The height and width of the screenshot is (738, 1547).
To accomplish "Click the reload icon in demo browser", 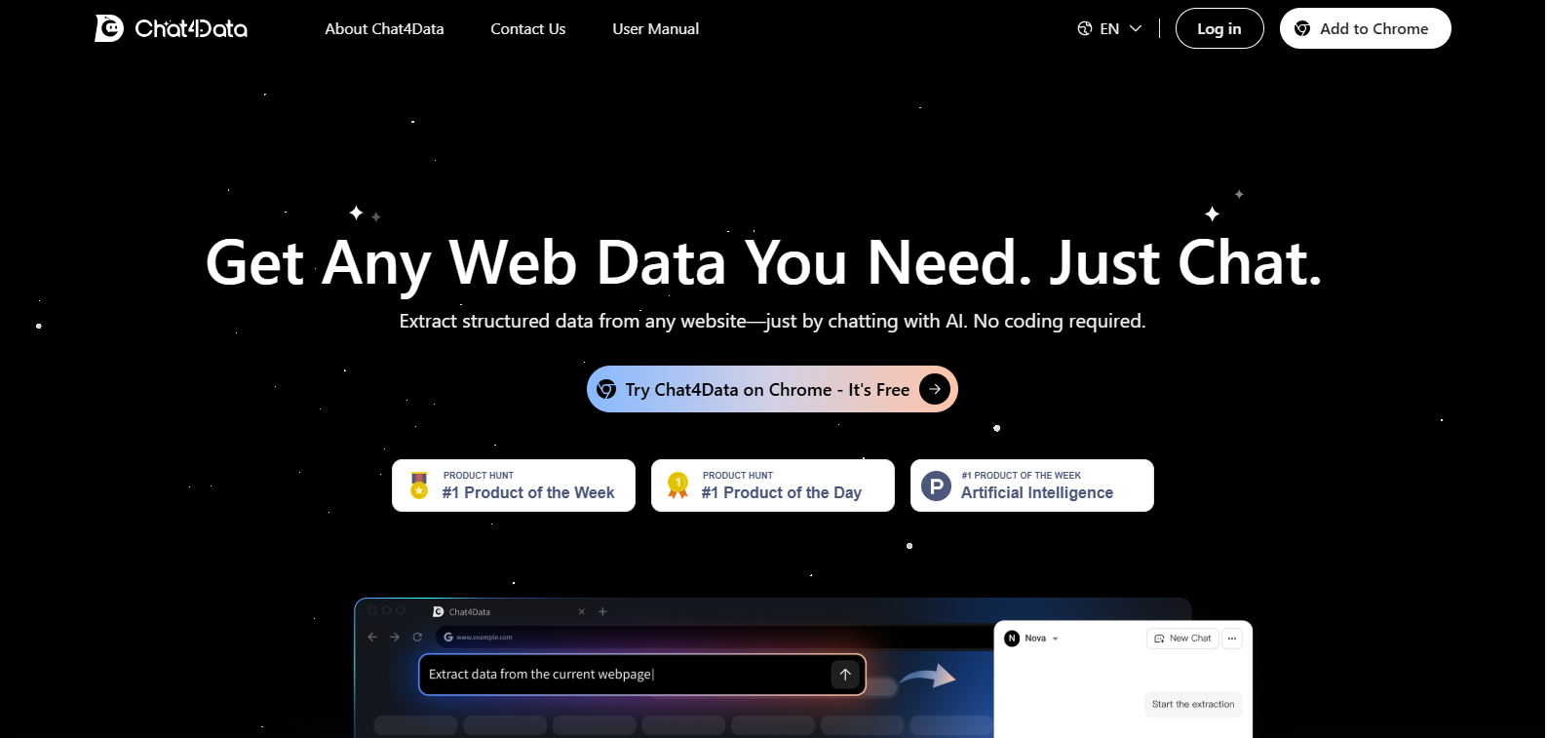I will [x=417, y=637].
